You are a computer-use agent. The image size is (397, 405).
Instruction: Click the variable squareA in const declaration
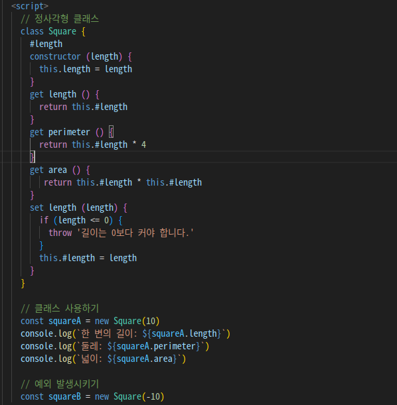pos(64,321)
